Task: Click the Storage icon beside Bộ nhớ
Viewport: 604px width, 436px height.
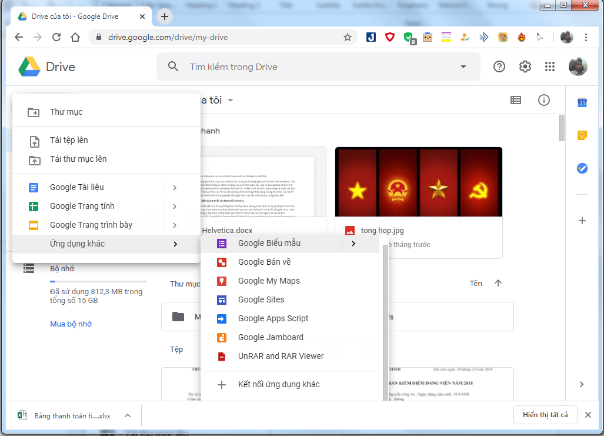Action: [x=29, y=268]
